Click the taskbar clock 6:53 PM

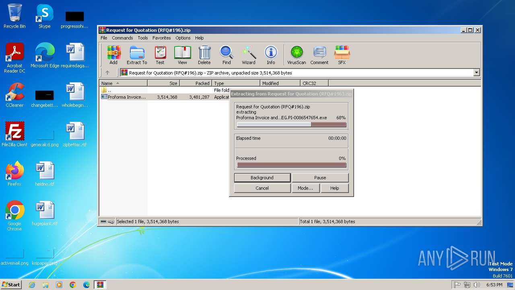pos(494,285)
